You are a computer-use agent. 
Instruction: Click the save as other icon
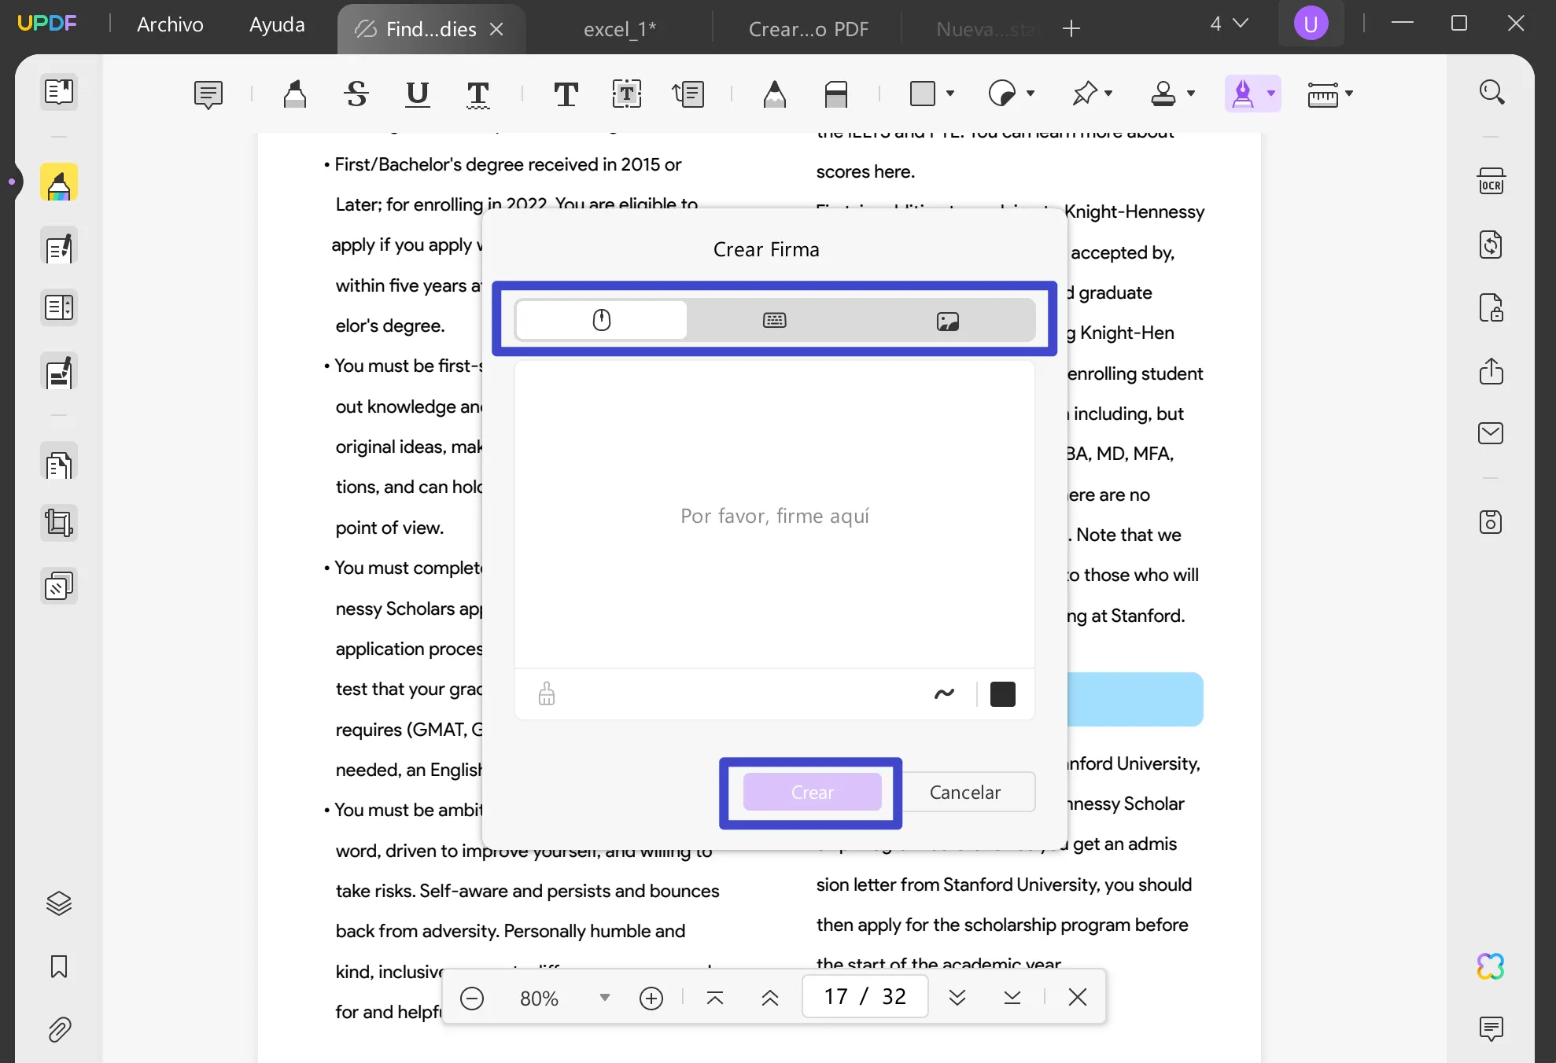1491,523
